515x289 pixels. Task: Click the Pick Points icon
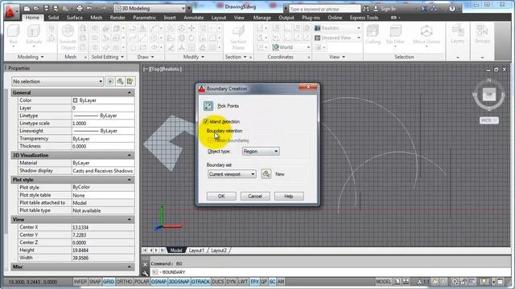coord(208,106)
